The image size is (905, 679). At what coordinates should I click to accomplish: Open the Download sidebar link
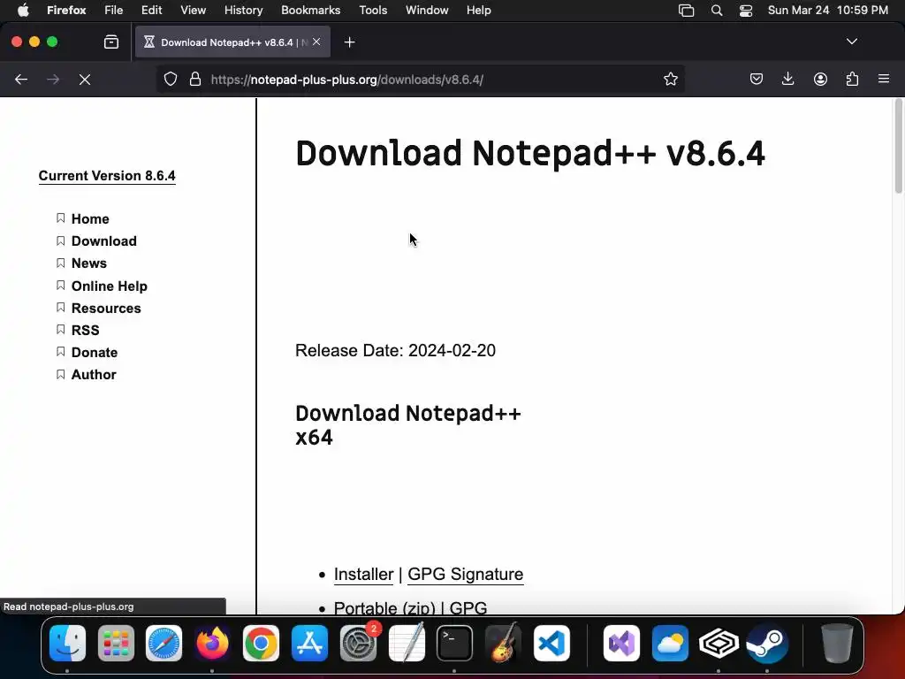[104, 240]
